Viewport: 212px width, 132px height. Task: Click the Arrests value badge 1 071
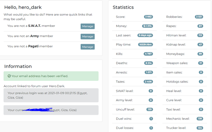click(x=149, y=72)
